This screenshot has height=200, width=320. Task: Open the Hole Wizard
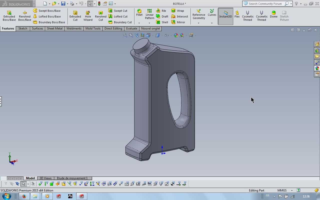pyautogui.click(x=88, y=16)
